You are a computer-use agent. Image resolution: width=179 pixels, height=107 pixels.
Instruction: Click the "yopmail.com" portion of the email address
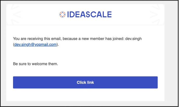(46, 45)
